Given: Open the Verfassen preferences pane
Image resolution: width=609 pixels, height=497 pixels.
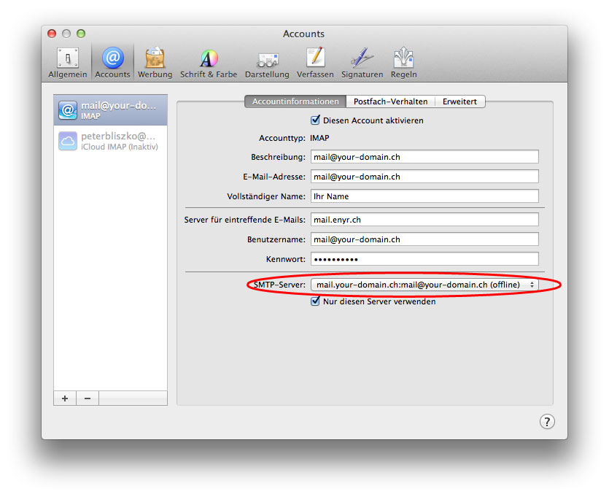Looking at the screenshot, I should 315,63.
